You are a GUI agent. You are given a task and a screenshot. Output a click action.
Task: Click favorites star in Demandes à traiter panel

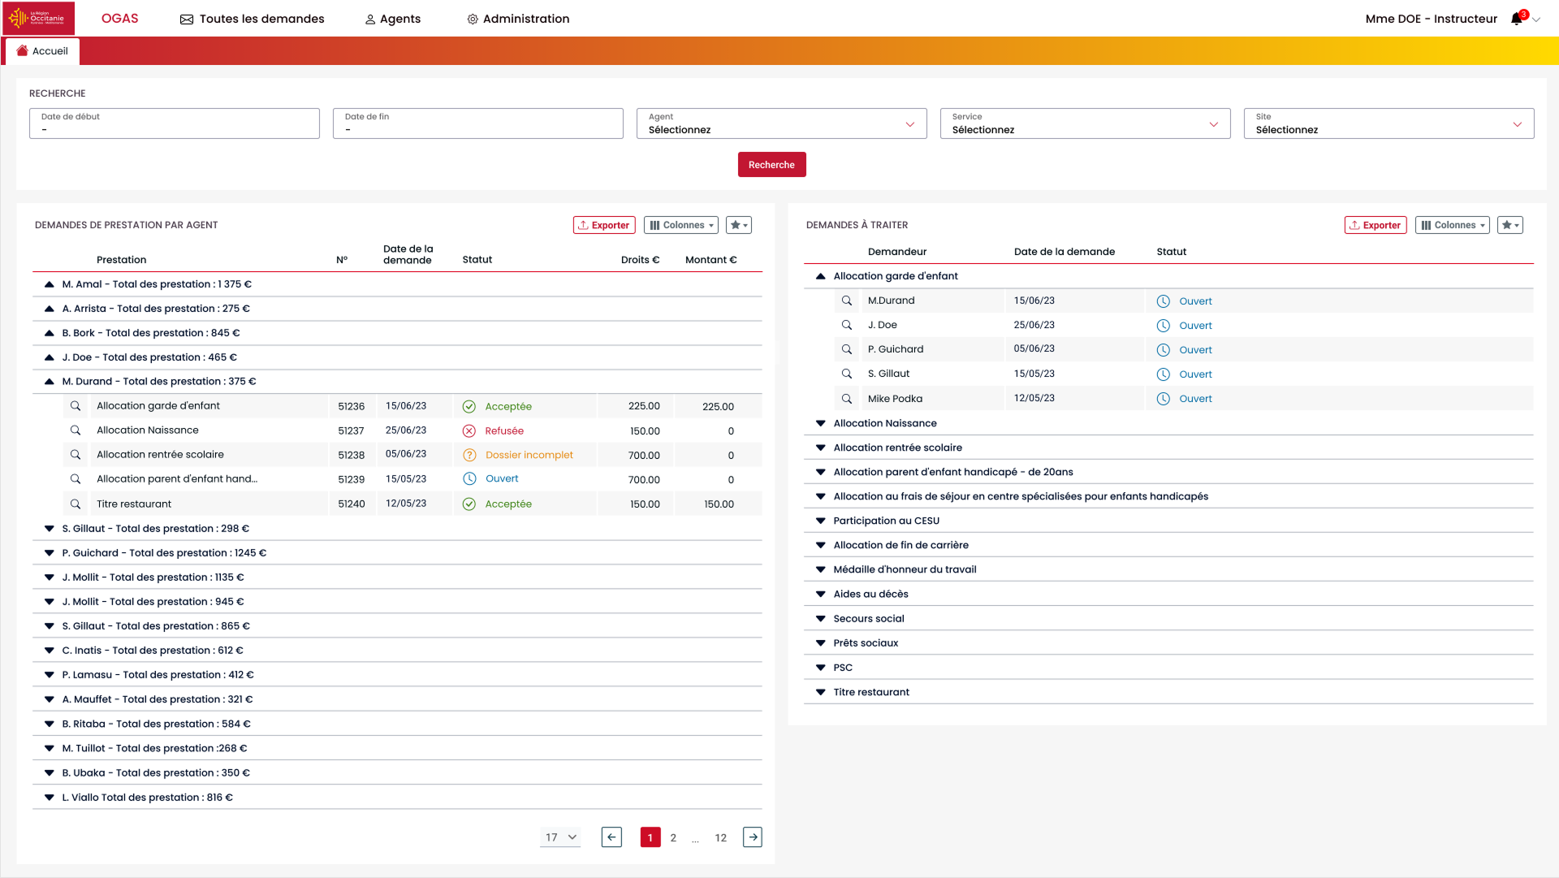coord(1509,225)
